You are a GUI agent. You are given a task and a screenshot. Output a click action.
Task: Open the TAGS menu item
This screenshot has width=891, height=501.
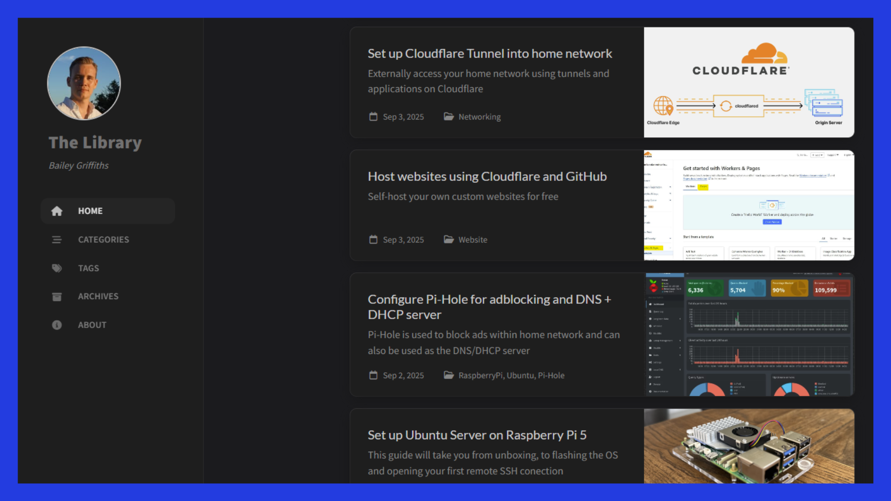(x=88, y=268)
